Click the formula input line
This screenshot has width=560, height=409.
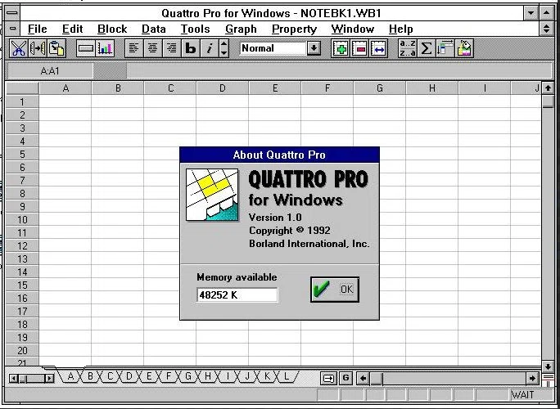pyautogui.click(x=339, y=71)
